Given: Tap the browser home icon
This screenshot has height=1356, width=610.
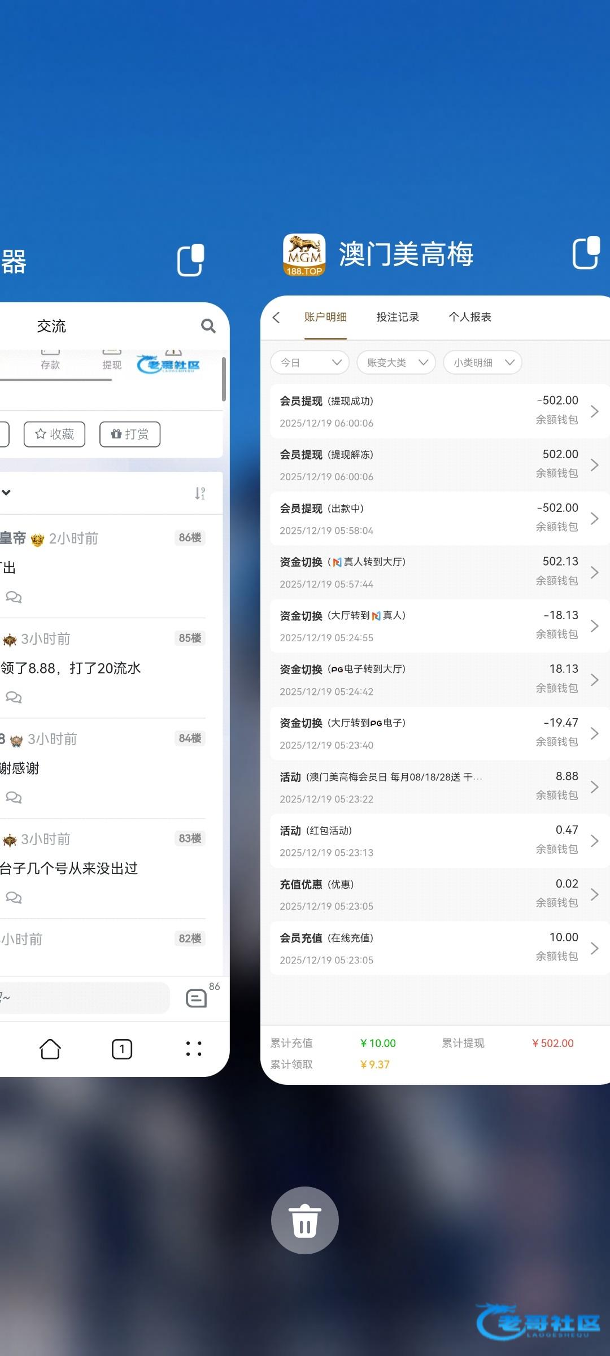Looking at the screenshot, I should coord(50,1049).
